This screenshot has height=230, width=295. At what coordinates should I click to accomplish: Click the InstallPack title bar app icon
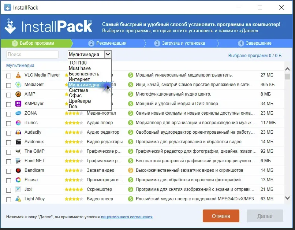click(x=8, y=8)
